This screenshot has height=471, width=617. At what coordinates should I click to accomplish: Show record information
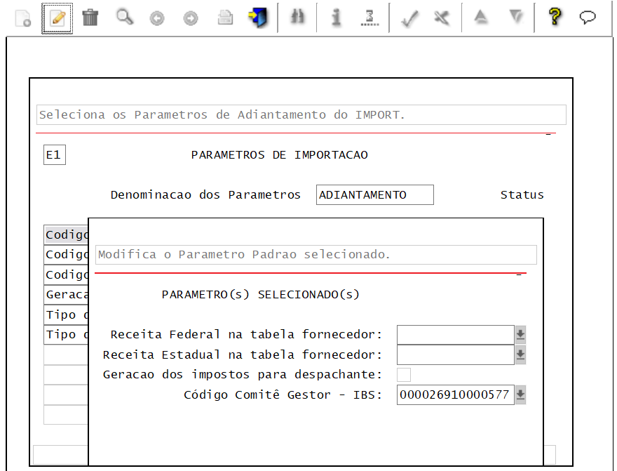(x=335, y=18)
